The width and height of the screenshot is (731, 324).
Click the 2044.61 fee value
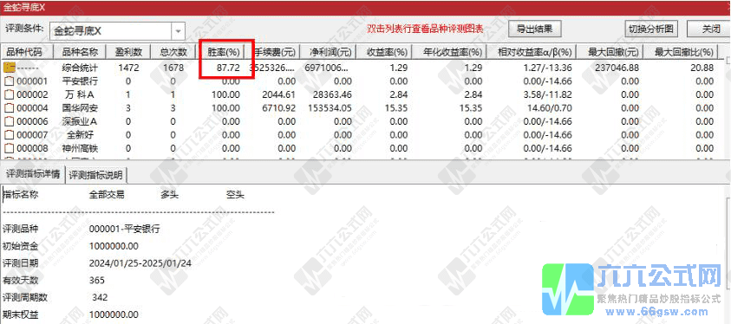pyautogui.click(x=279, y=95)
